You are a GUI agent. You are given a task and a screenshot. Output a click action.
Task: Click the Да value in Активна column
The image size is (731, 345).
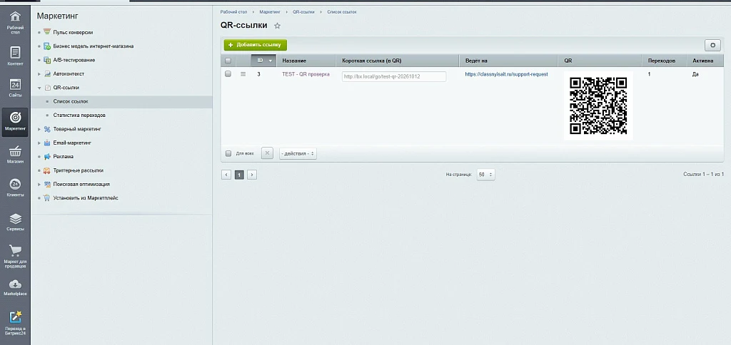pyautogui.click(x=695, y=74)
